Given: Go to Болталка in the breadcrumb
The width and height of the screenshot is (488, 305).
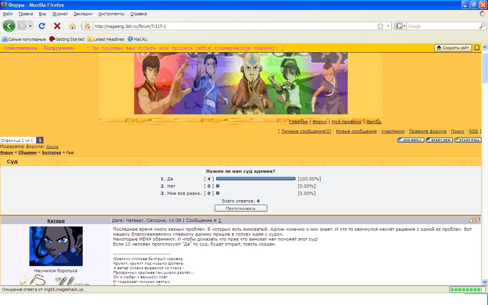Looking at the screenshot, I should click(x=51, y=152).
